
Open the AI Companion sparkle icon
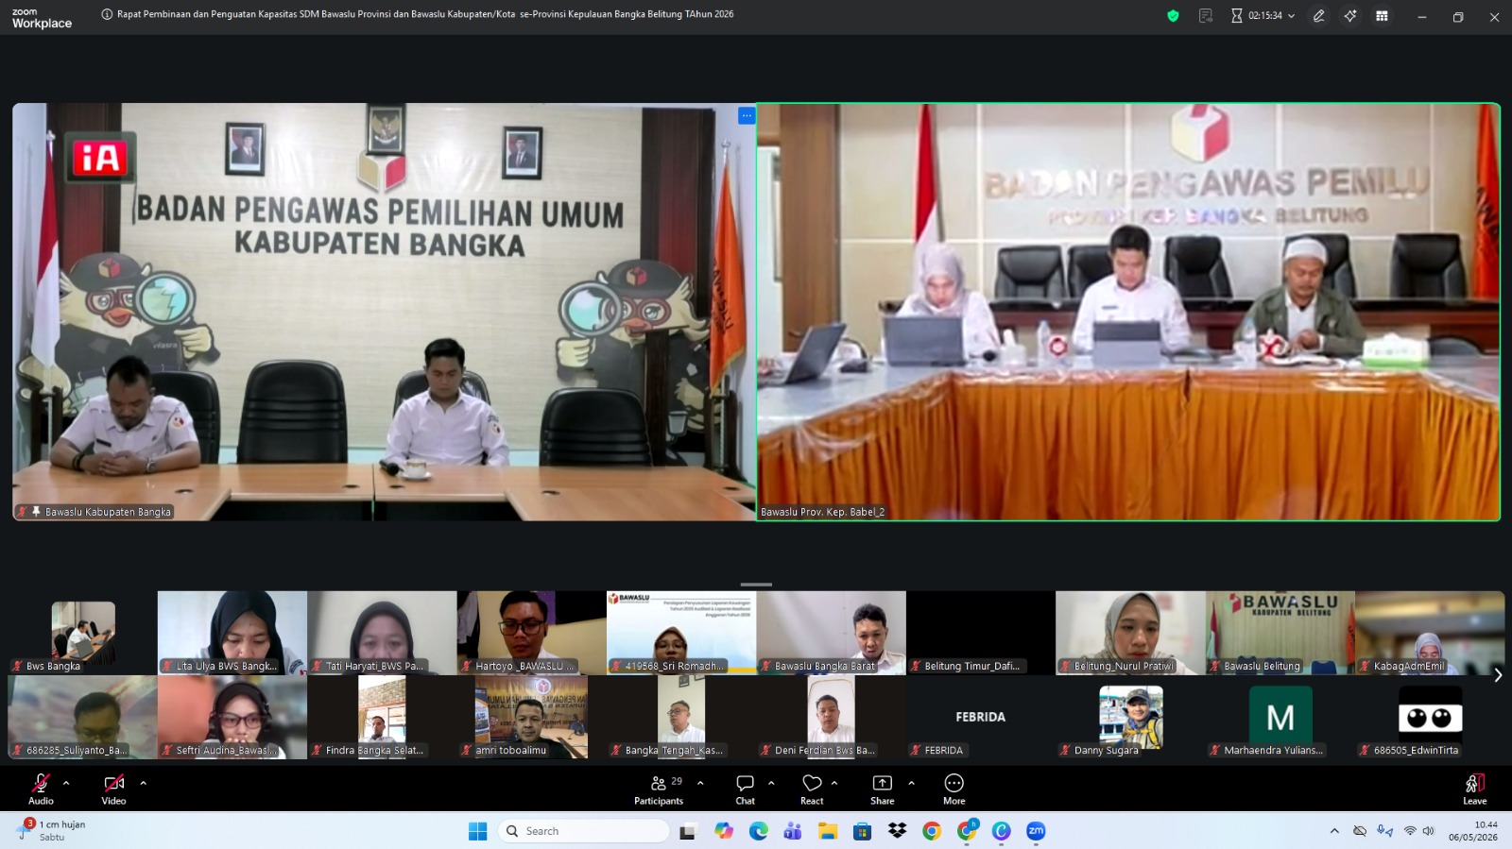point(1350,16)
